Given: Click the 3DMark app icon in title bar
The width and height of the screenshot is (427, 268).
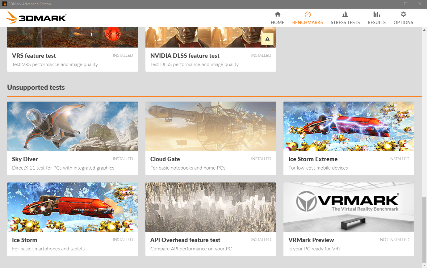Looking at the screenshot, I should (5, 4).
